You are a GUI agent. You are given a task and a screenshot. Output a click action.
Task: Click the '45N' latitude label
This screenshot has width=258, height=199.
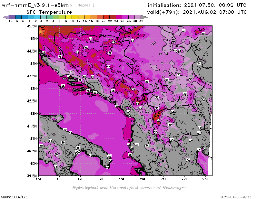coord(34,39)
